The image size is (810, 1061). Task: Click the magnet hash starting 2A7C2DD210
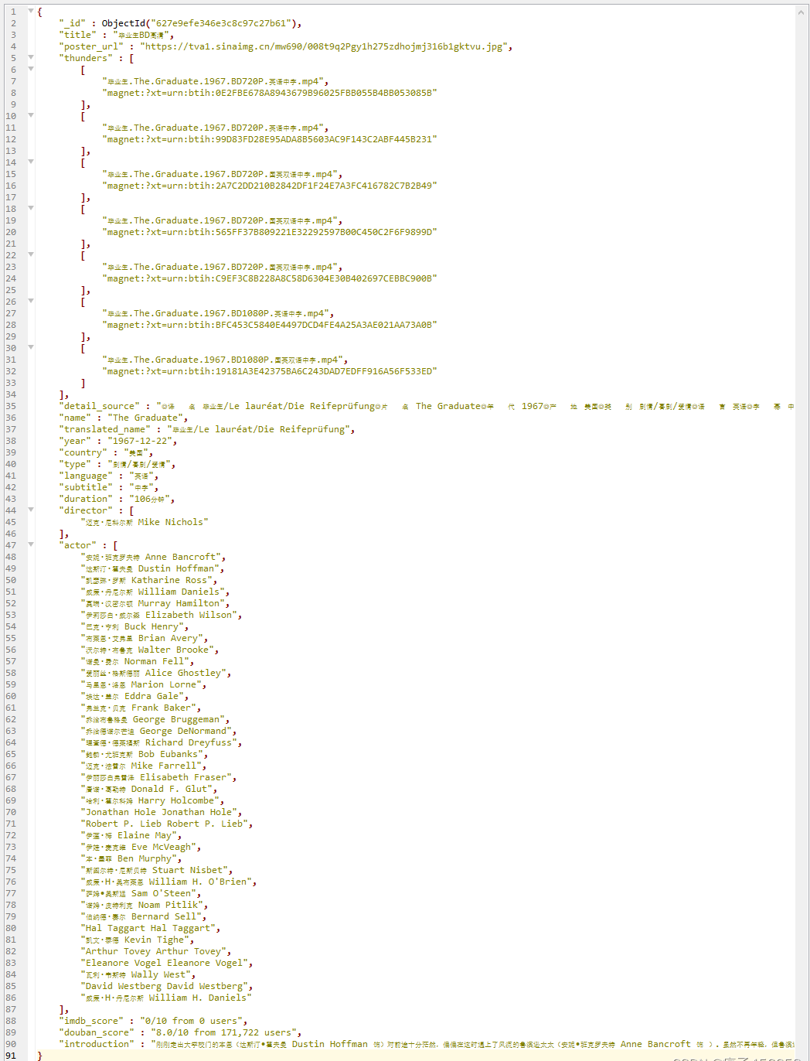tap(270, 186)
